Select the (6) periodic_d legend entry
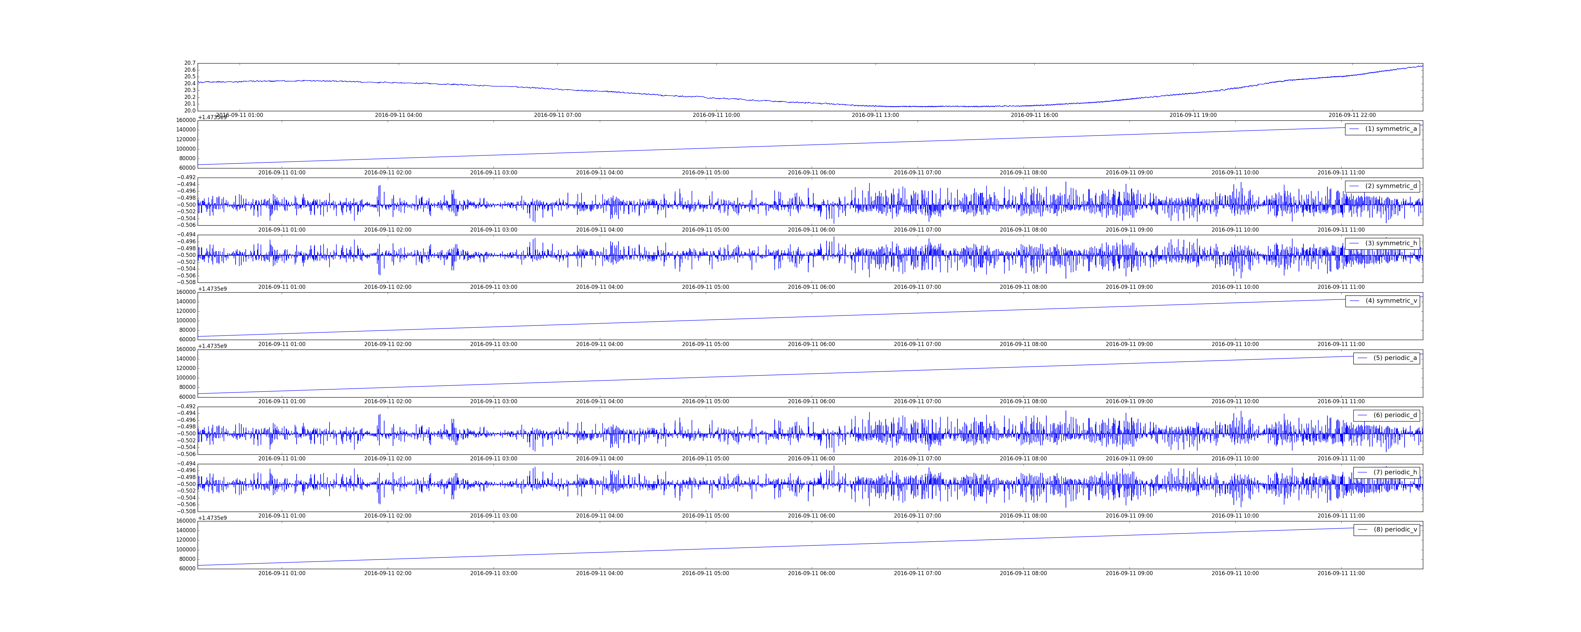Screen dimensions: 1581x632 (1395, 415)
